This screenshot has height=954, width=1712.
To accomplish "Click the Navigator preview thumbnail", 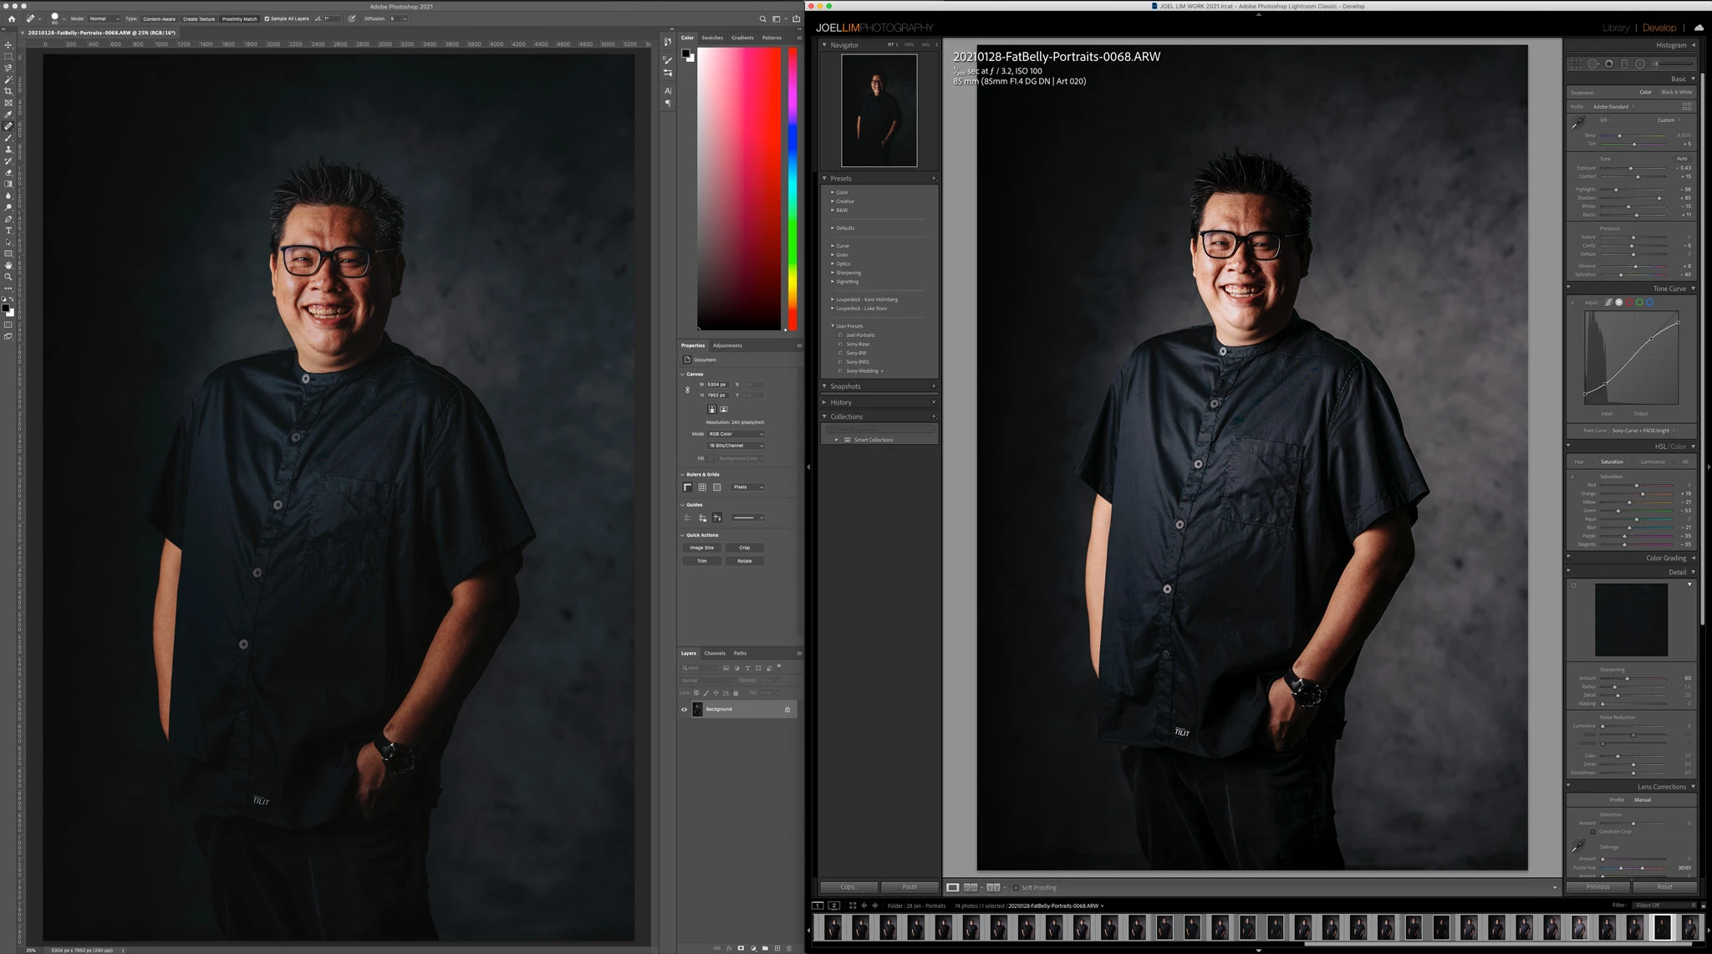I will (879, 110).
